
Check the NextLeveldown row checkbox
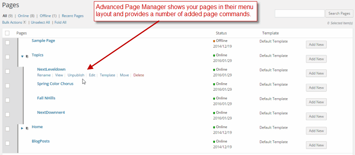7,71
